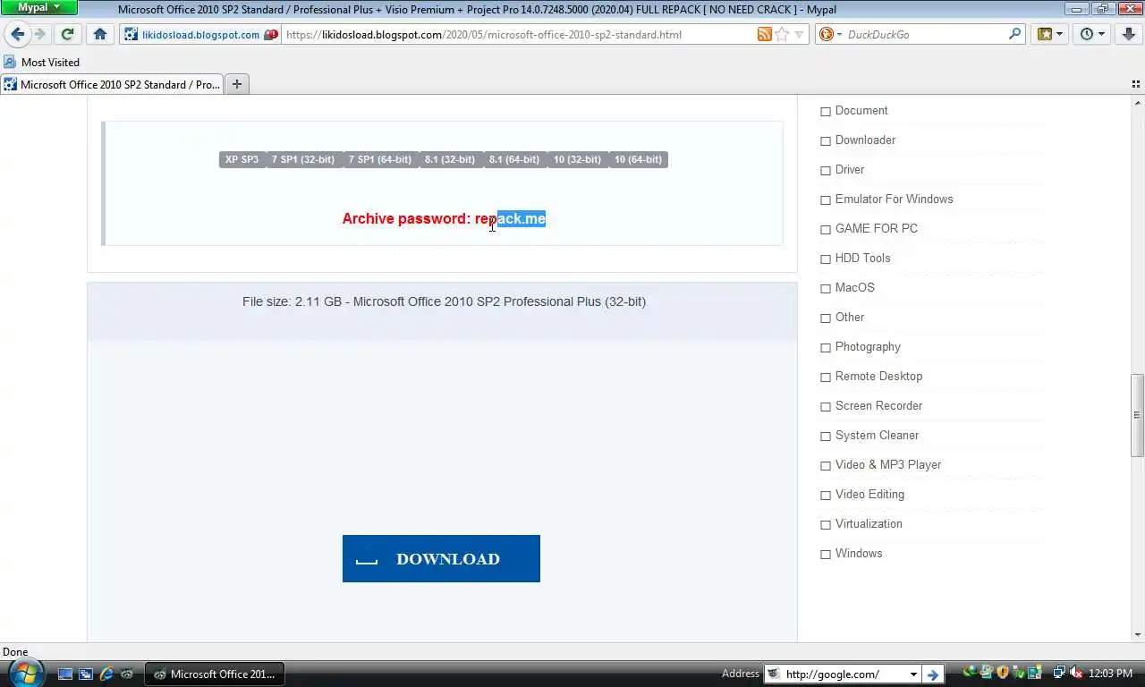Tick the GAME FOR PC checkbox
This screenshot has width=1145, height=687.
826,230
